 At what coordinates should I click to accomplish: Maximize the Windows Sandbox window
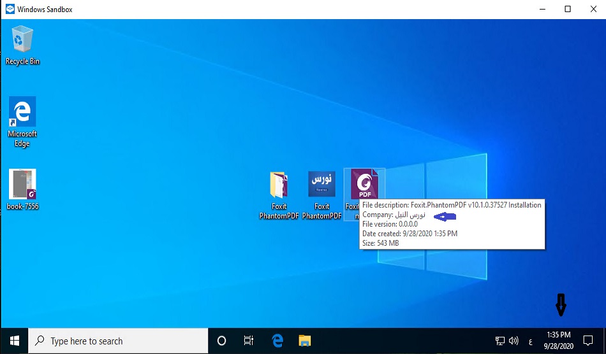[x=568, y=9]
